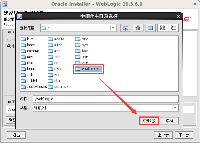The width and height of the screenshot is (201, 143).
Task: Click Previous (上一步) in installer window
Action: coord(163,135)
